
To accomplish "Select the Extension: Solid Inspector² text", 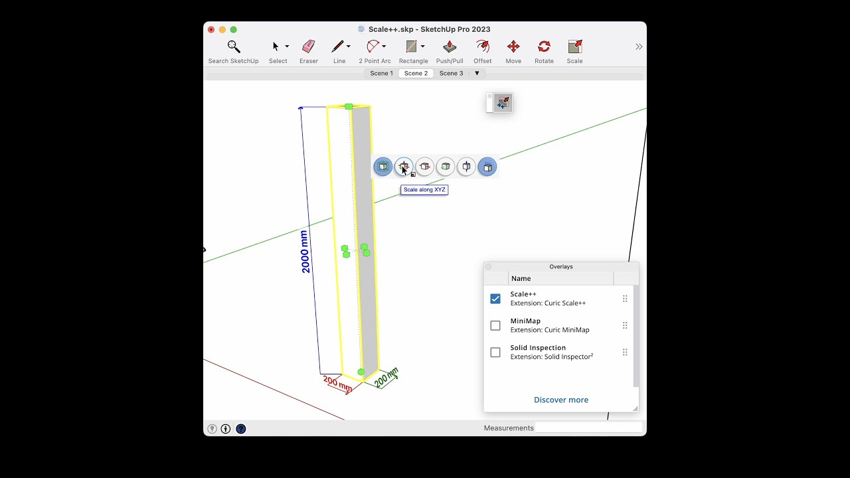I will coord(552,357).
